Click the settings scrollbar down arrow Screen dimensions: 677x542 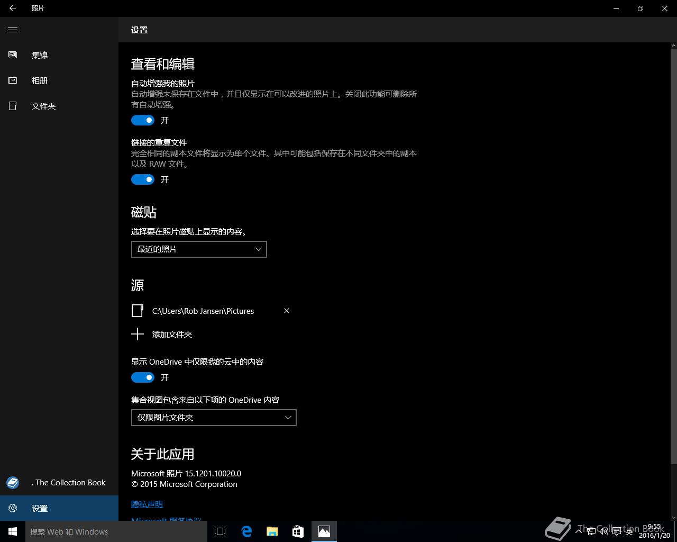coord(673,517)
